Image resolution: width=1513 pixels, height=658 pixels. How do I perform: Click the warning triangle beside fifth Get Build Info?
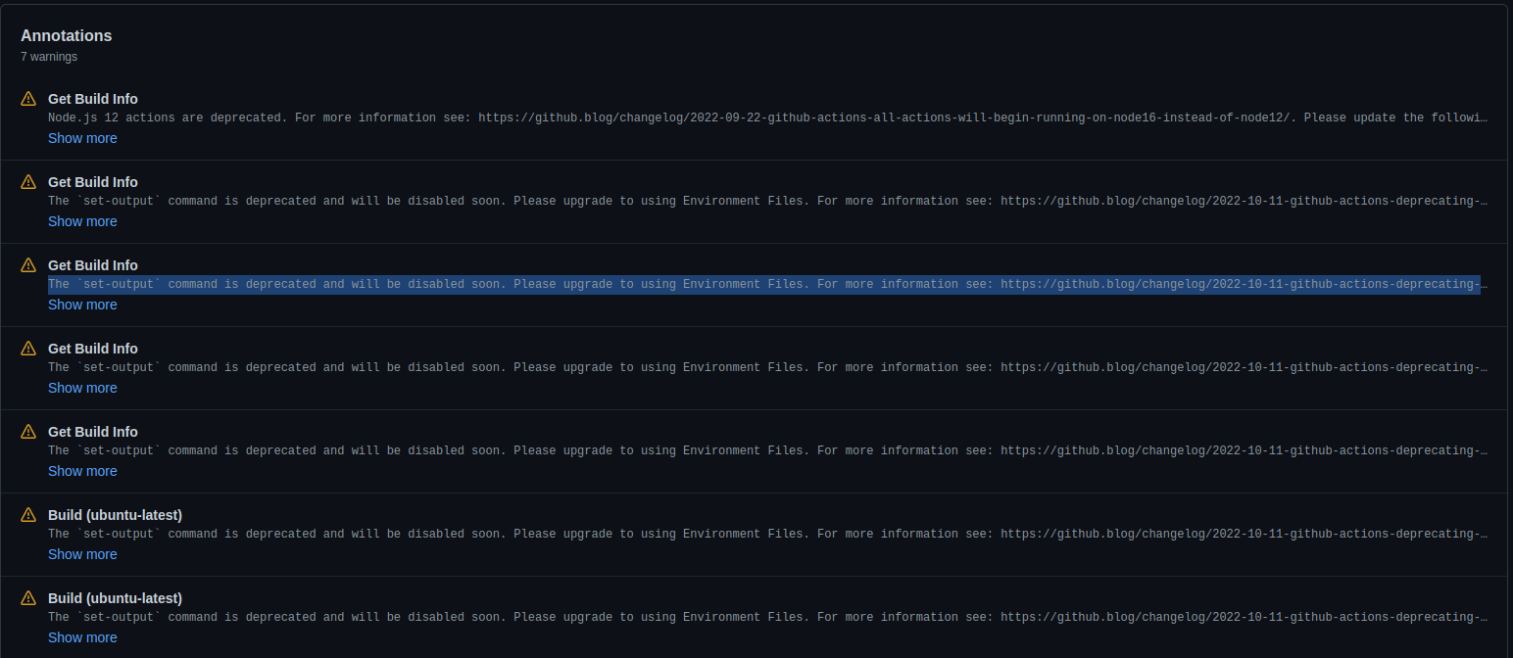click(x=27, y=431)
